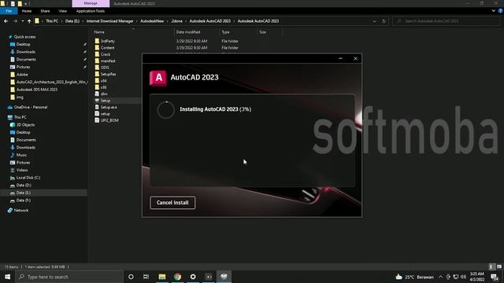Open Local Disk (C:) drive

pos(28,178)
